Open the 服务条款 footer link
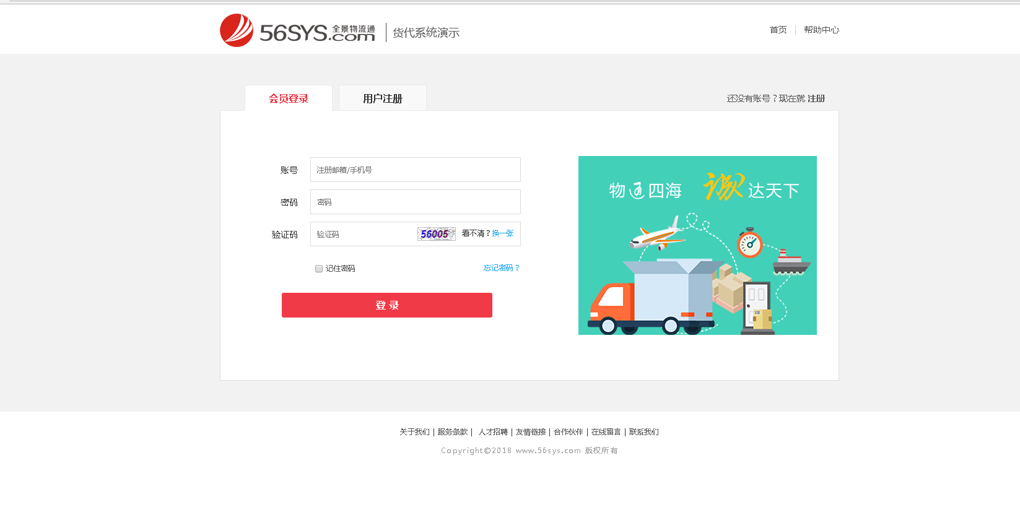 [x=452, y=432]
